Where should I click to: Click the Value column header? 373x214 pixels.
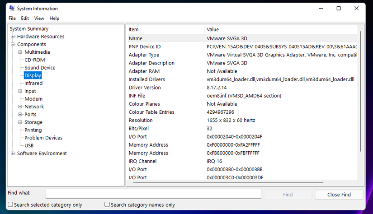(281, 29)
